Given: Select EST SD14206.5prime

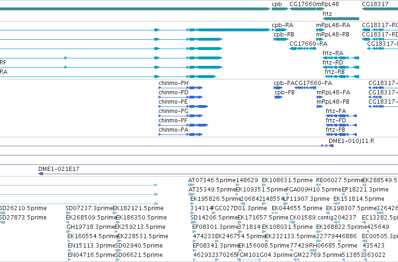Looking at the screenshot, I should pyautogui.click(x=193, y=222).
